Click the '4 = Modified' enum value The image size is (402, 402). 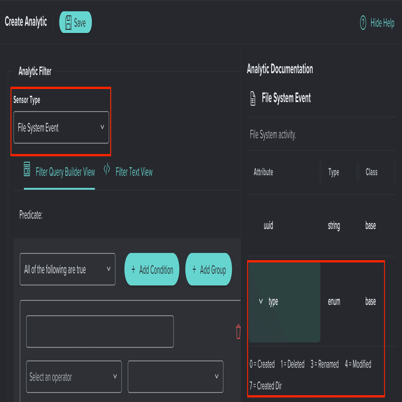pyautogui.click(x=358, y=364)
